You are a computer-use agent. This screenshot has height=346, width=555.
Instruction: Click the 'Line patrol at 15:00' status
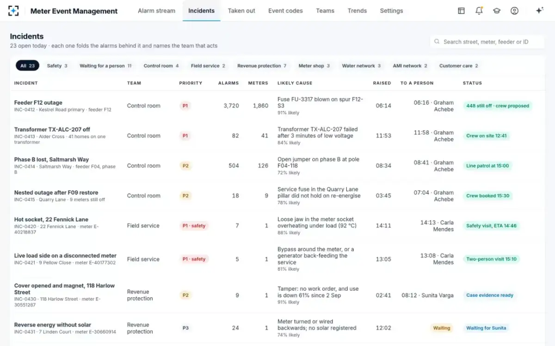(487, 166)
